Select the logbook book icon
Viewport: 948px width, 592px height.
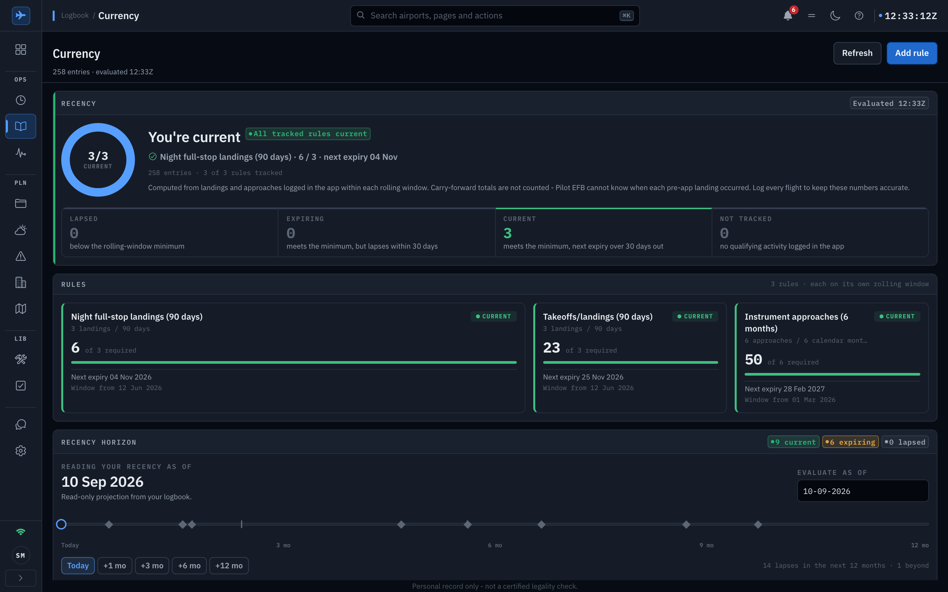point(21,126)
